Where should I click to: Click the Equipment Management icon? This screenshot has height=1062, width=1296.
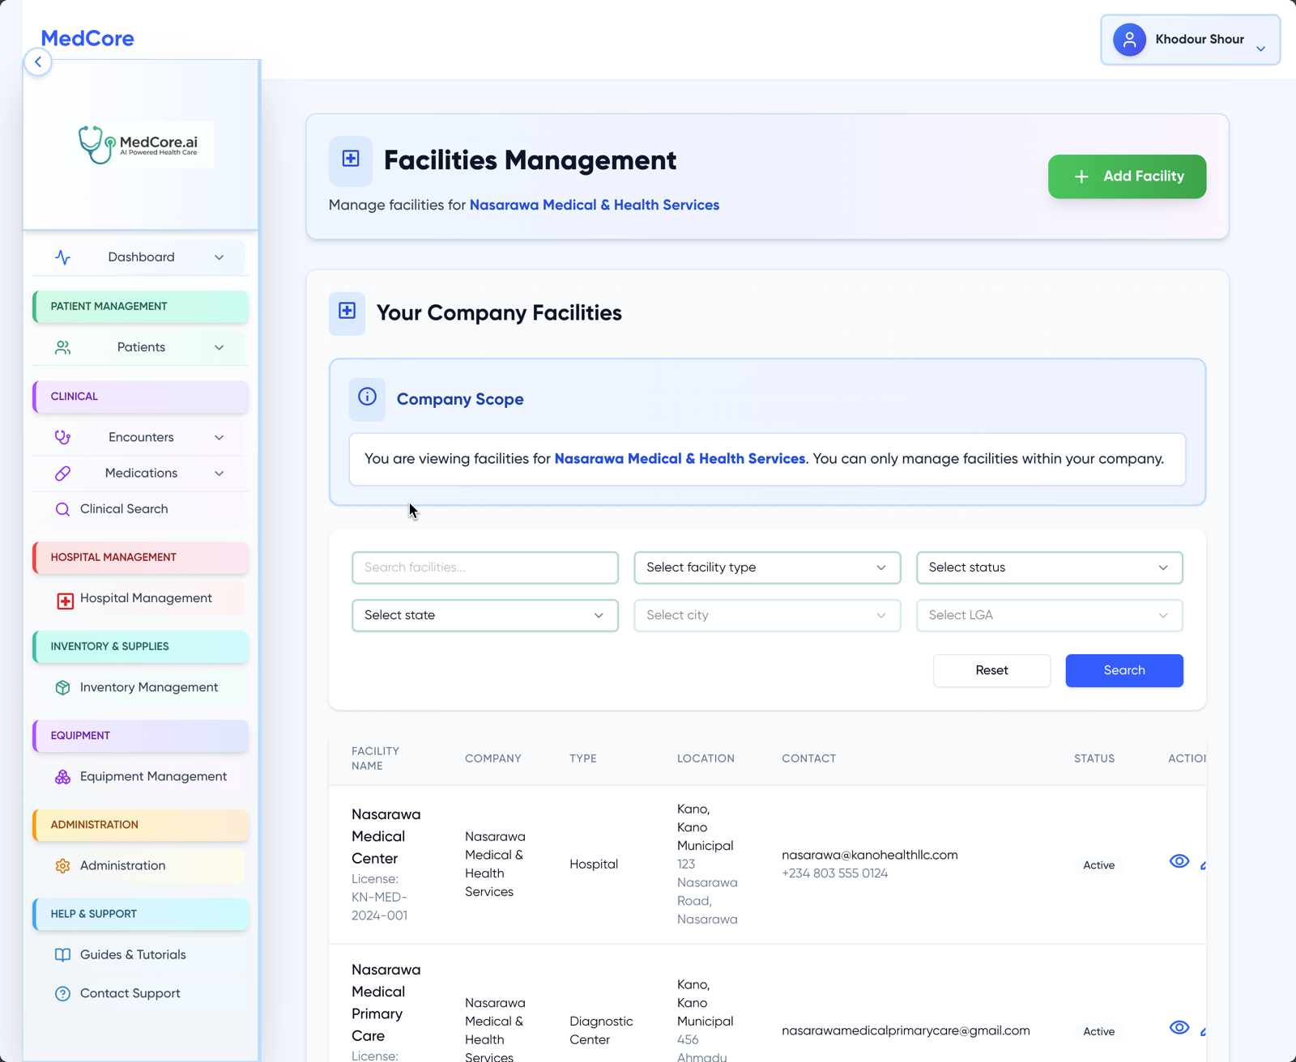pyautogui.click(x=62, y=776)
